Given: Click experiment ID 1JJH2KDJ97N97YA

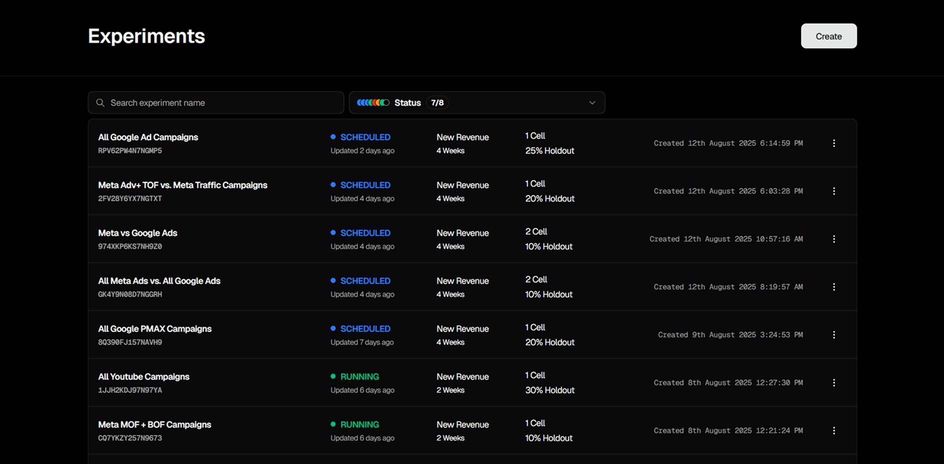Looking at the screenshot, I should point(130,390).
